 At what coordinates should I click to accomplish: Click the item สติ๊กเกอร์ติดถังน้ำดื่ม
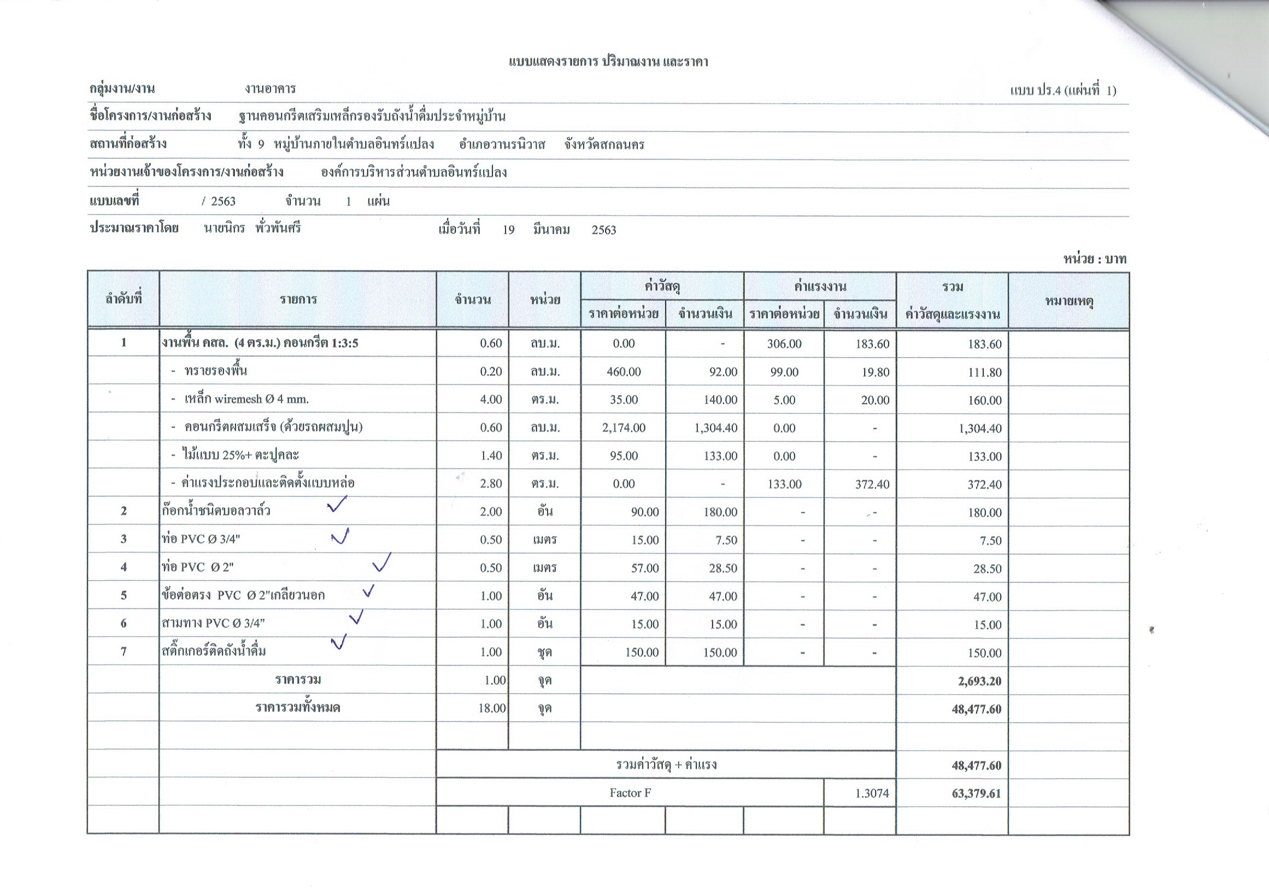(213, 651)
